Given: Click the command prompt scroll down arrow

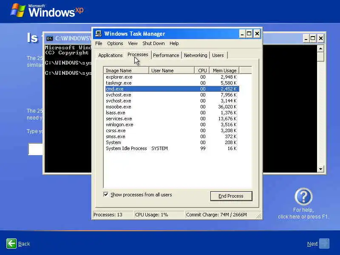Looking at the screenshot, I should [x=320, y=169].
